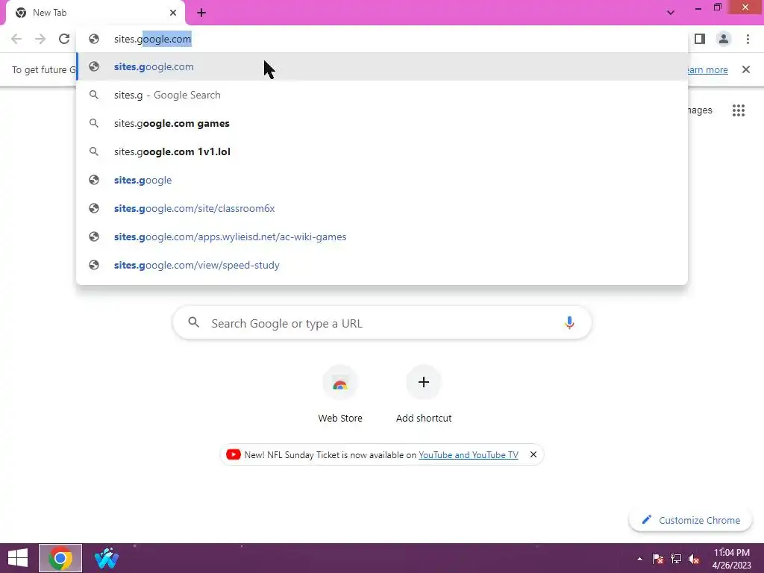Viewport: 764px width, 573px height.
Task: Dismiss the infobar with the X
Action: (746, 69)
